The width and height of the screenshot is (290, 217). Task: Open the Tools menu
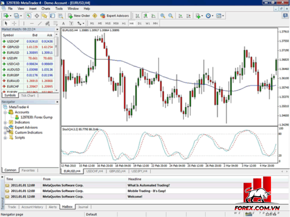click(x=59, y=8)
